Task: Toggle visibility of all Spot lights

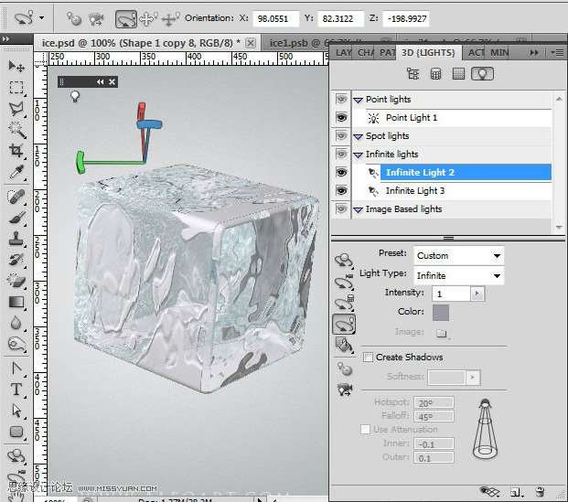Action: [x=341, y=136]
